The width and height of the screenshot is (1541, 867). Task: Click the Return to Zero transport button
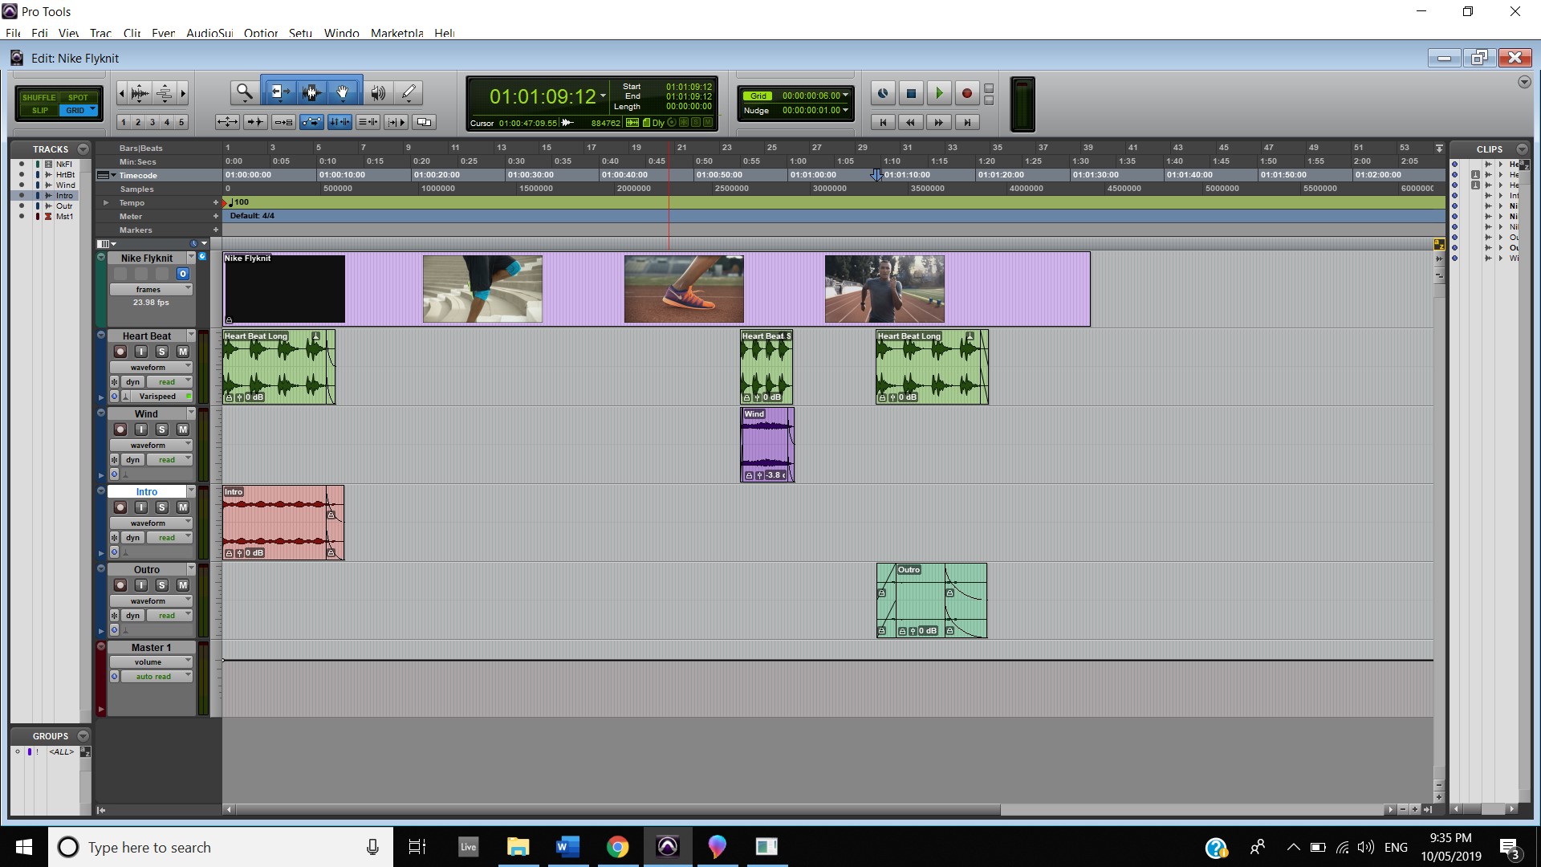pyautogui.click(x=883, y=122)
